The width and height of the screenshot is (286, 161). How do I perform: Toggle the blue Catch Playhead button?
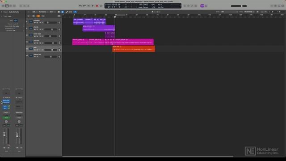(75, 12)
